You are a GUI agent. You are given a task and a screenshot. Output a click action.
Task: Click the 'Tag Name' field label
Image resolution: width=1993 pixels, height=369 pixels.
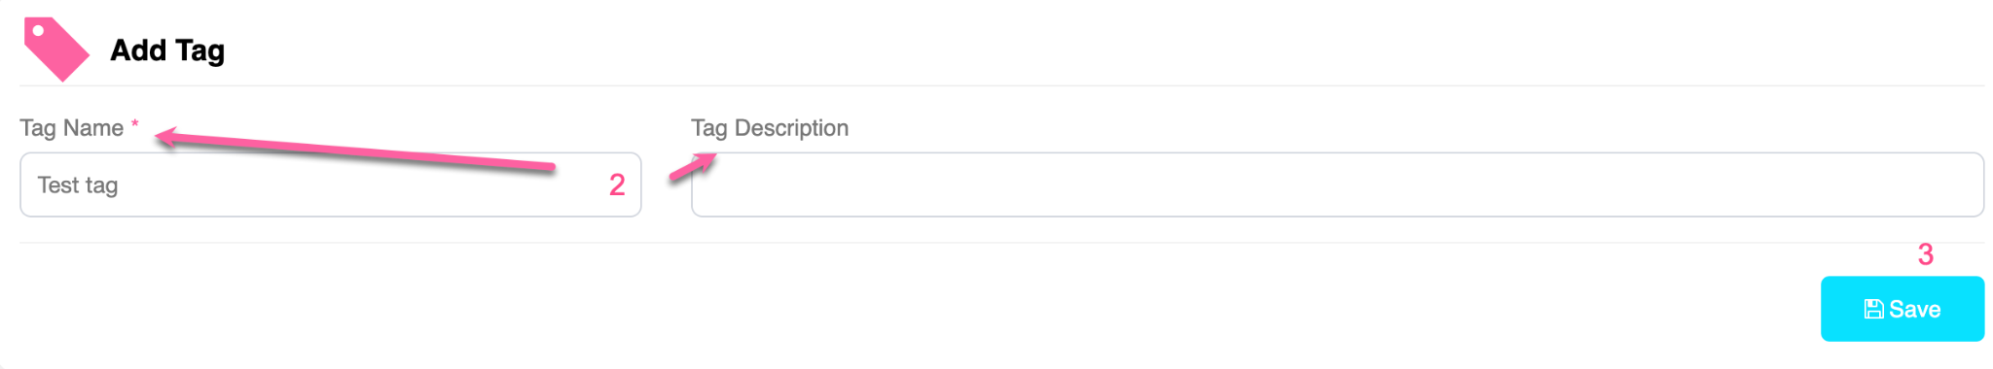(x=72, y=128)
